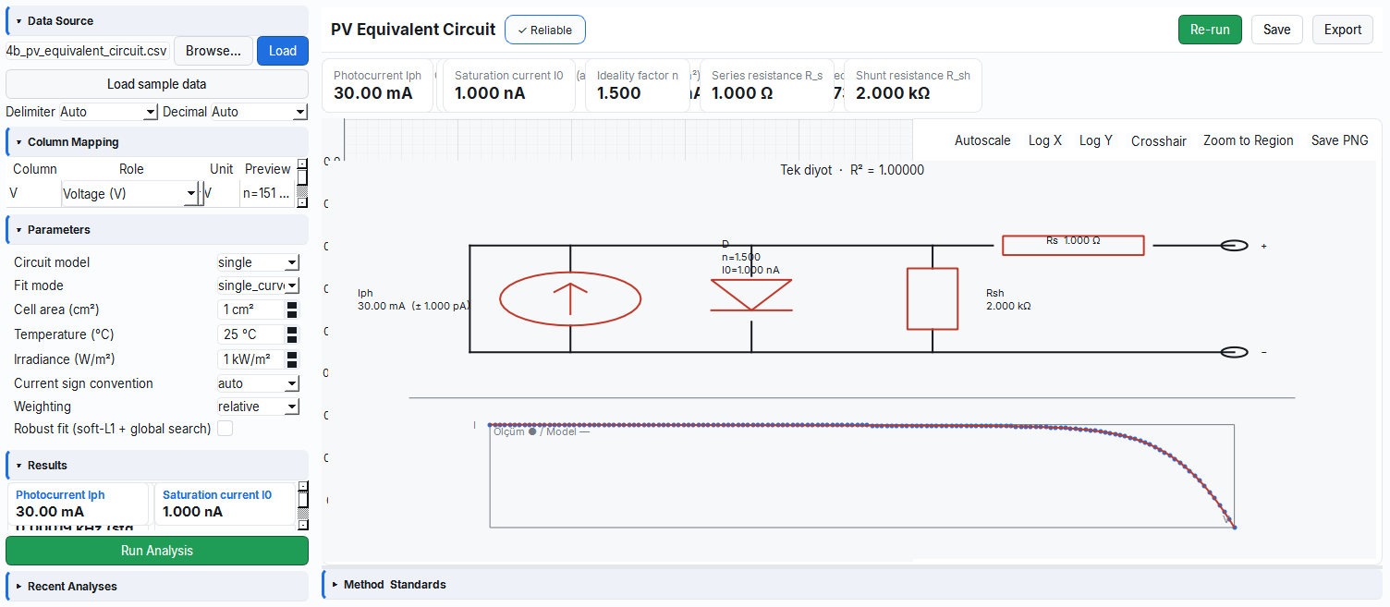Open the Fit mode dropdown

point(258,285)
